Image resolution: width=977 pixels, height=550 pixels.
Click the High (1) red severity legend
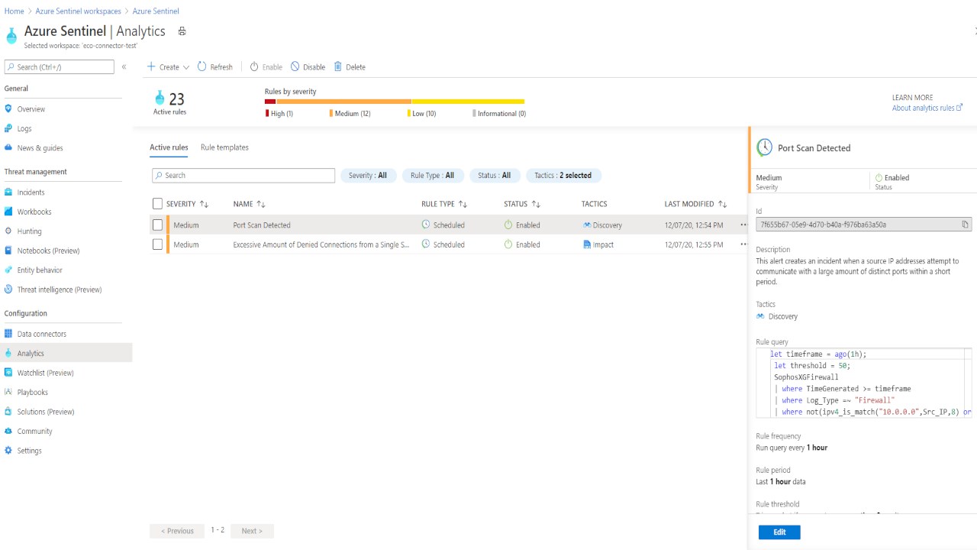pyautogui.click(x=279, y=114)
